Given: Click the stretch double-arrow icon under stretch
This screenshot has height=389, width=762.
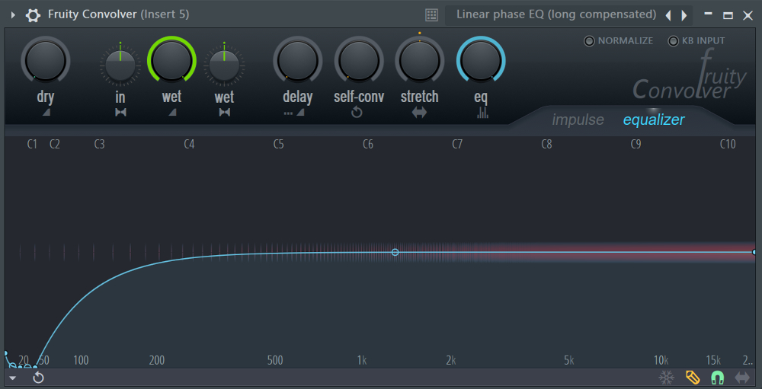Looking at the screenshot, I should click(x=419, y=113).
